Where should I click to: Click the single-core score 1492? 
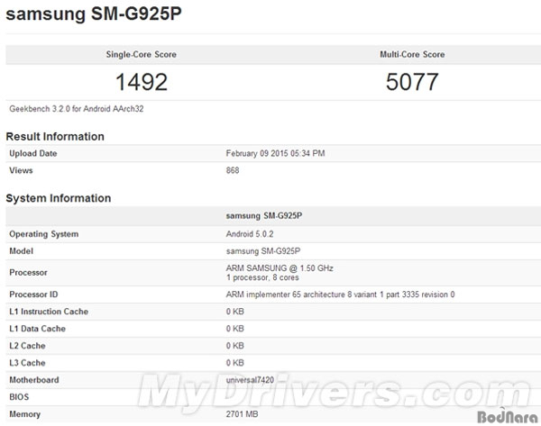[x=142, y=82]
